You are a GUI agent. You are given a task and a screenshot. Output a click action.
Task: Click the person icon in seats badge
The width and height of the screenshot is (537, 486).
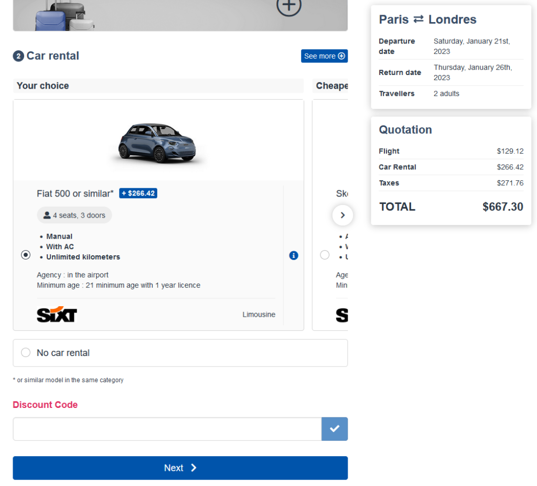point(47,215)
